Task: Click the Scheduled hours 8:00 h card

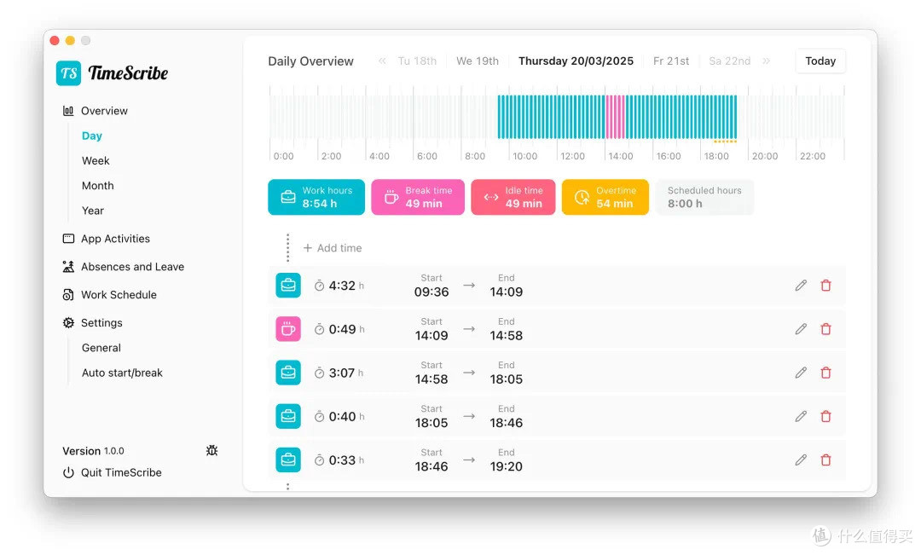Action: pyautogui.click(x=704, y=197)
